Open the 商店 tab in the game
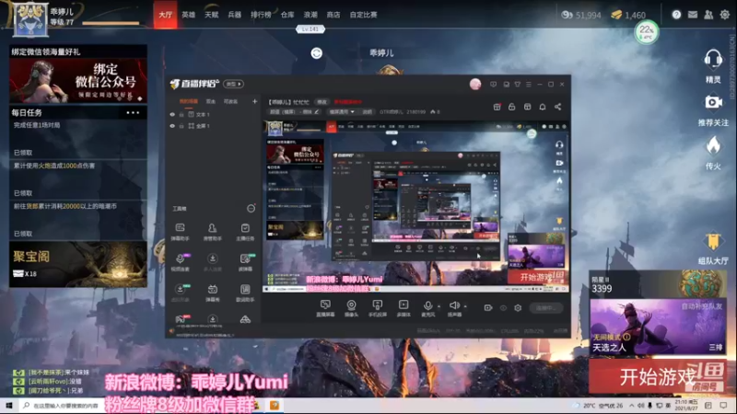This screenshot has width=737, height=414. point(333,15)
